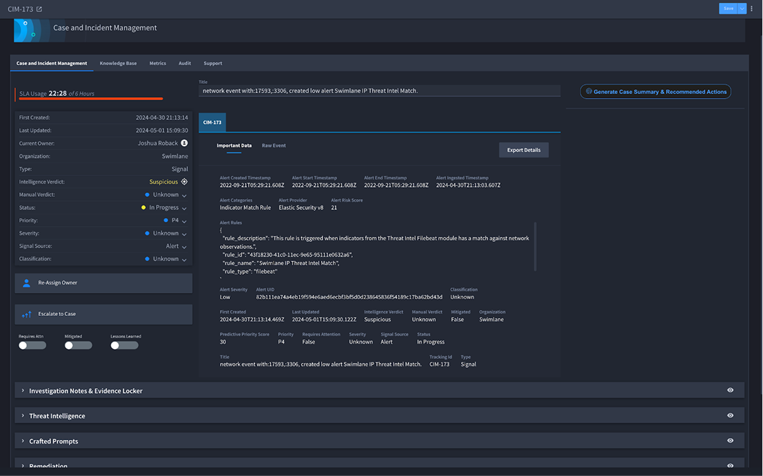
Task: Toggle the Mitigated switch
Action: pos(79,345)
